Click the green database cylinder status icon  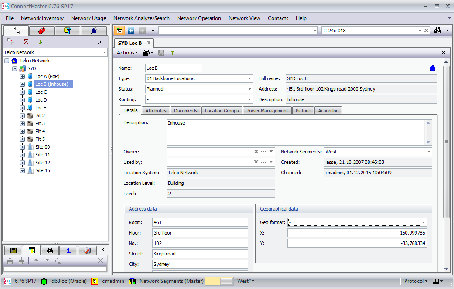pos(44,281)
